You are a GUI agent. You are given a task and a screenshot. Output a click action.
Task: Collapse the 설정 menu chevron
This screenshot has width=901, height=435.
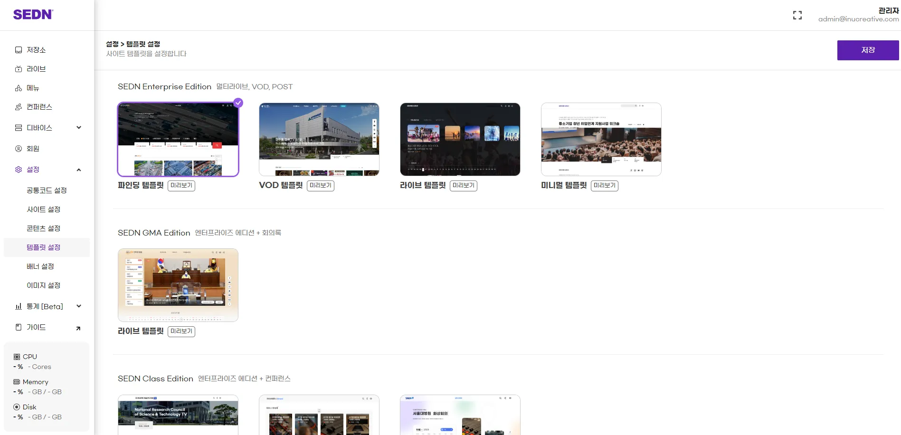click(79, 170)
